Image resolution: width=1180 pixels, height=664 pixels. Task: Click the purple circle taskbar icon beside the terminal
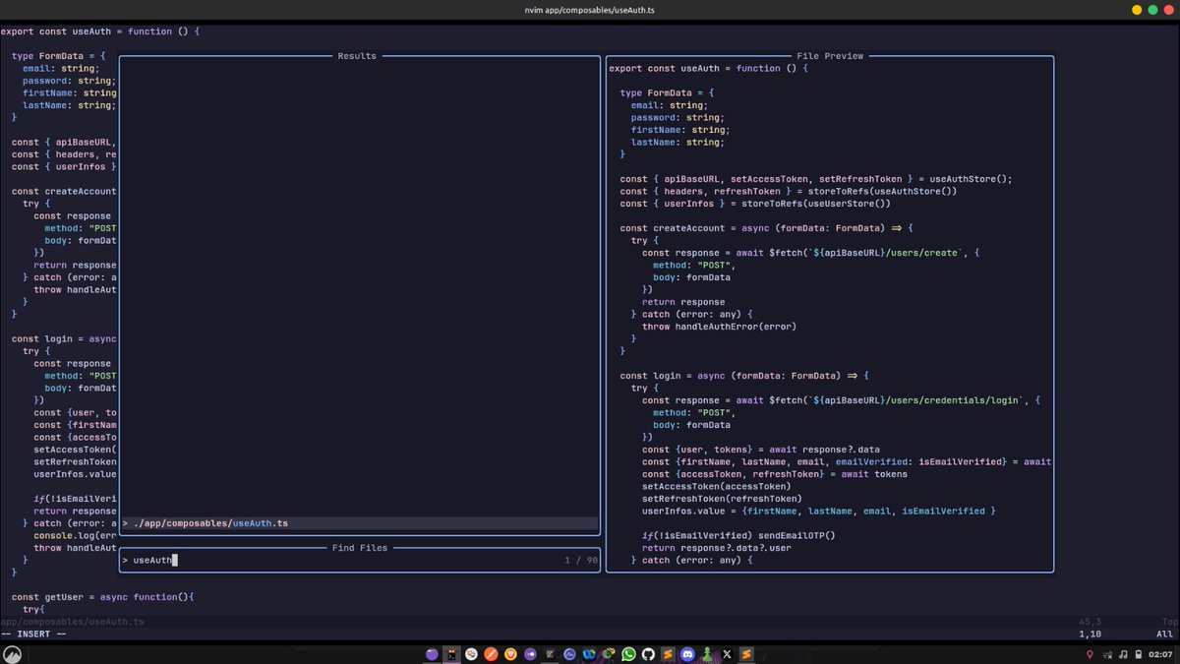pyautogui.click(x=432, y=654)
